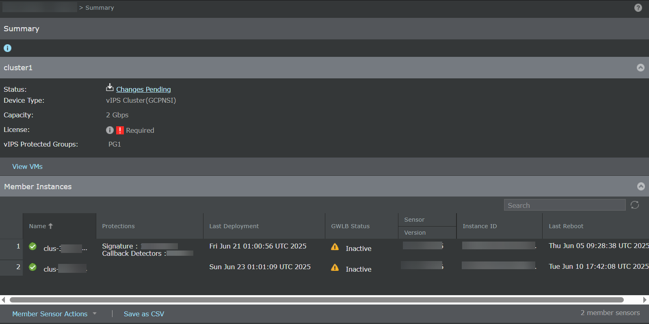649x324 pixels.
Task: Click the grey license info icon
Action: click(x=110, y=130)
